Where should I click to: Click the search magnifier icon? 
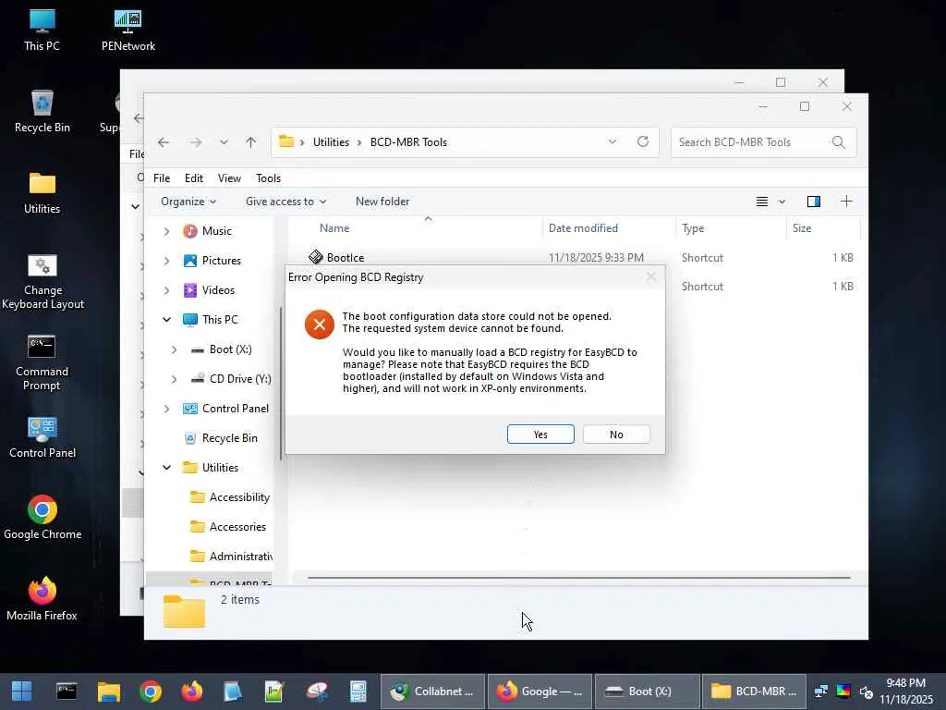pyautogui.click(x=838, y=142)
